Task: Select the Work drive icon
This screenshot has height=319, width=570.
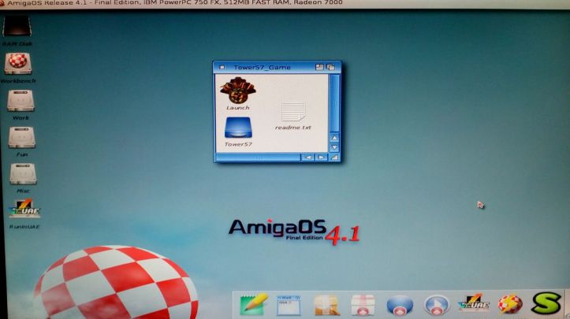Action: pos(20,102)
